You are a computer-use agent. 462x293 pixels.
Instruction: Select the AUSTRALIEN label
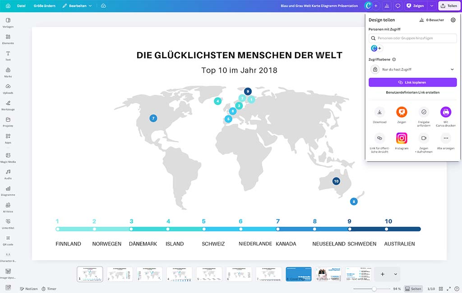click(399, 244)
